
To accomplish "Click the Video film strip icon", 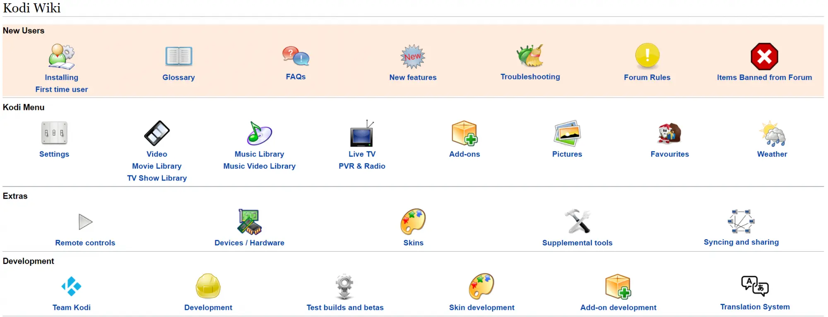I will [157, 133].
